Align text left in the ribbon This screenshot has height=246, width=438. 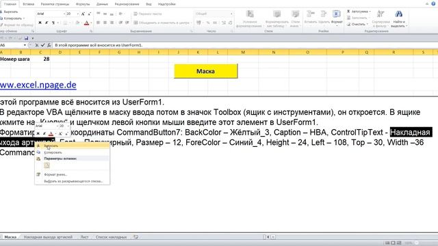click(99, 23)
